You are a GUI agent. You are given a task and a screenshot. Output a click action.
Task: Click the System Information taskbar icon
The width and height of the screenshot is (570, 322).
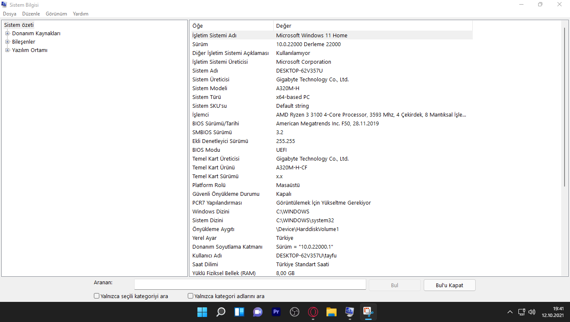pos(350,312)
